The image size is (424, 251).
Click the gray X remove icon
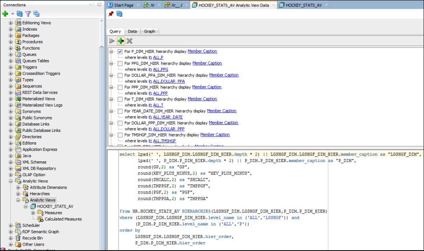point(129,41)
